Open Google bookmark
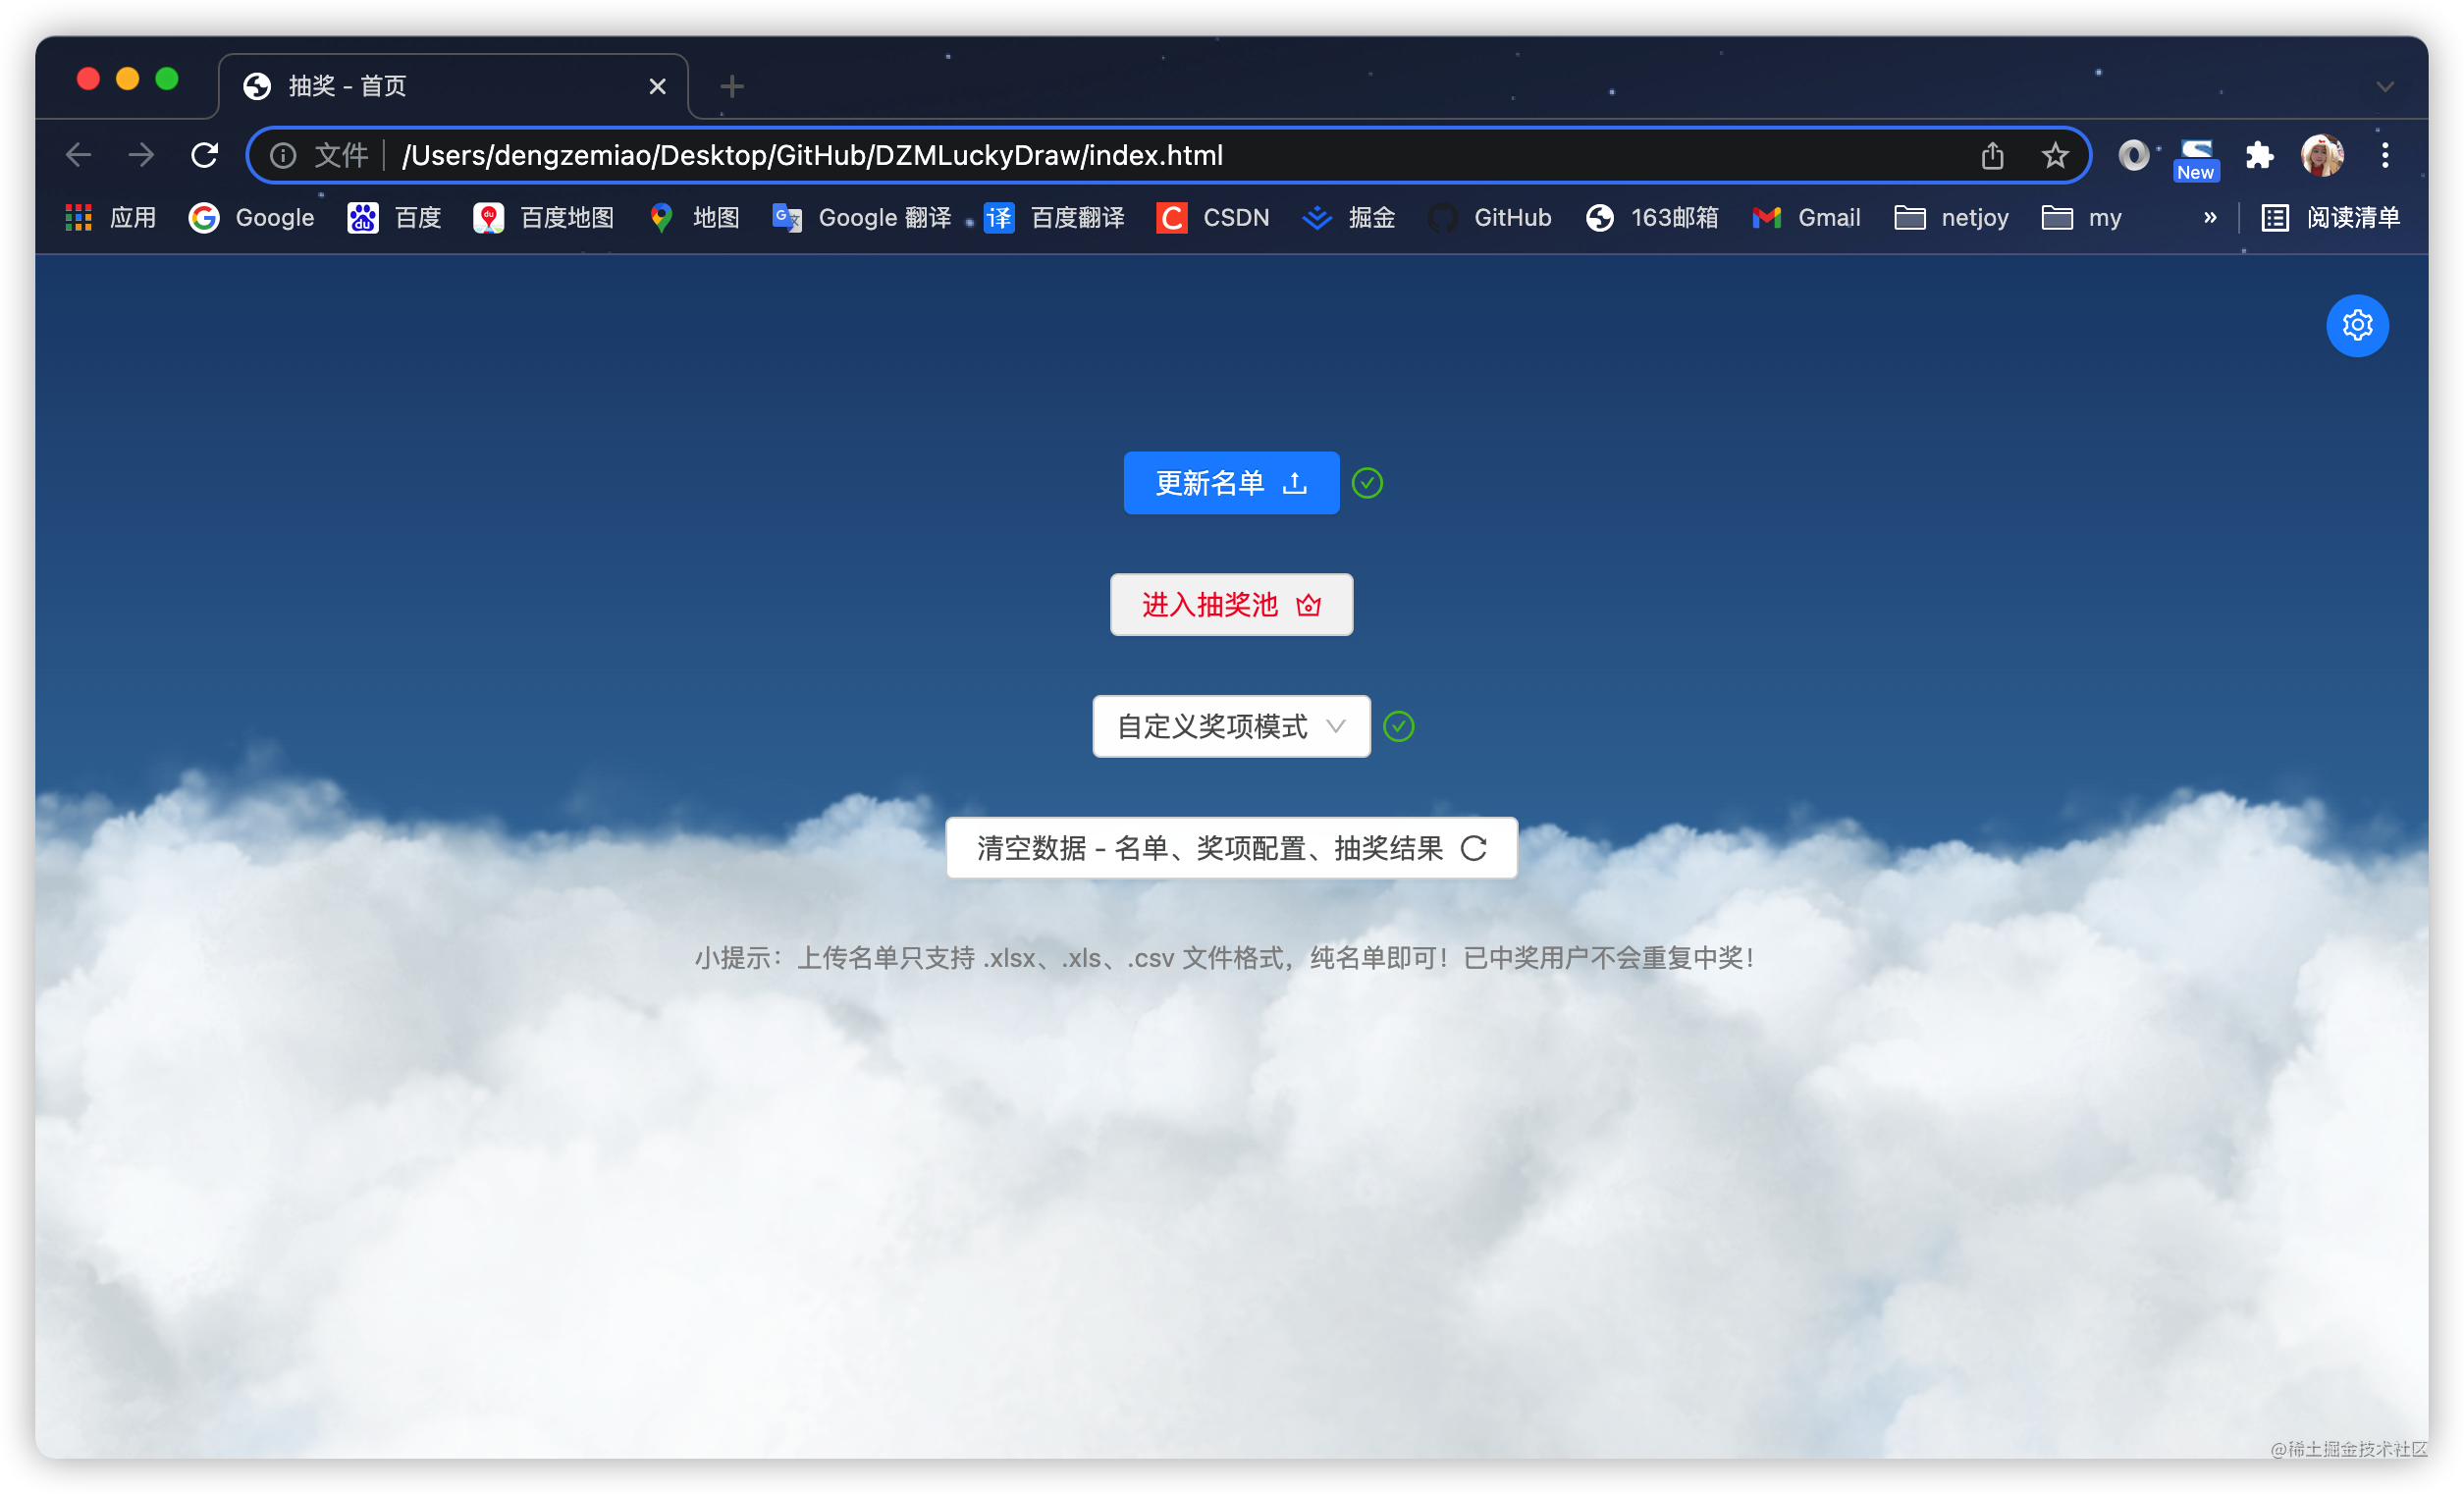The image size is (2464, 1494). coord(251,217)
